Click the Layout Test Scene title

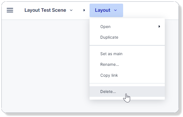(x=45, y=10)
